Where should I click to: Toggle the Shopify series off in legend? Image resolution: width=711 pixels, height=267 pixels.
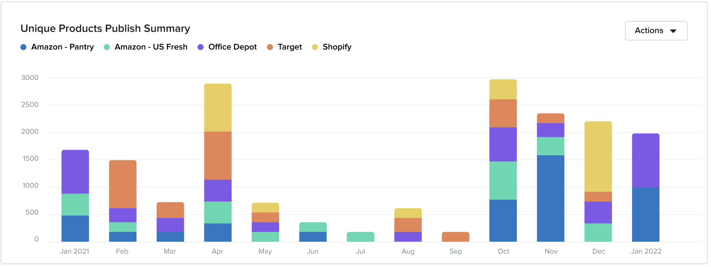click(337, 47)
